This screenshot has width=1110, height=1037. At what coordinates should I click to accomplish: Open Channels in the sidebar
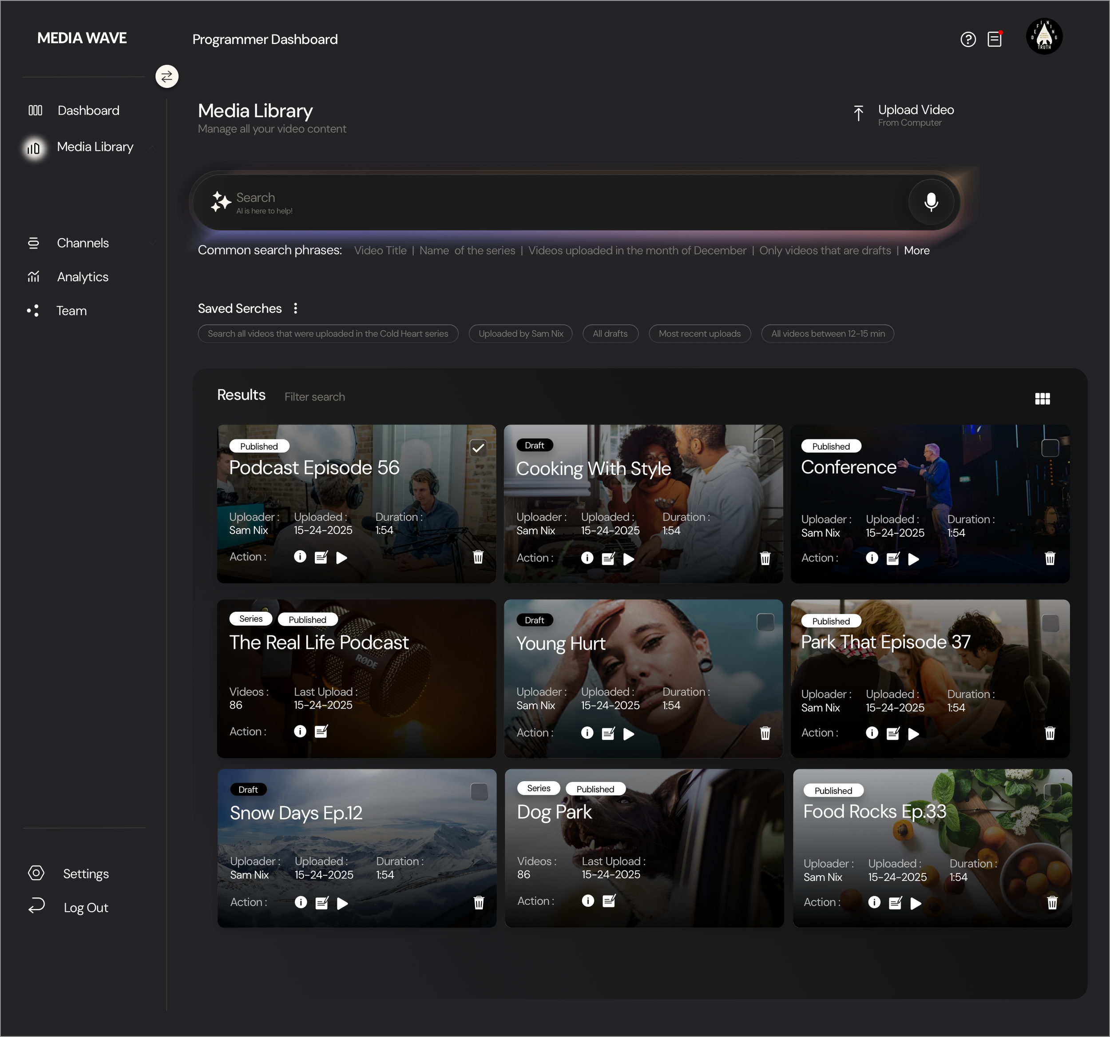click(68, 243)
